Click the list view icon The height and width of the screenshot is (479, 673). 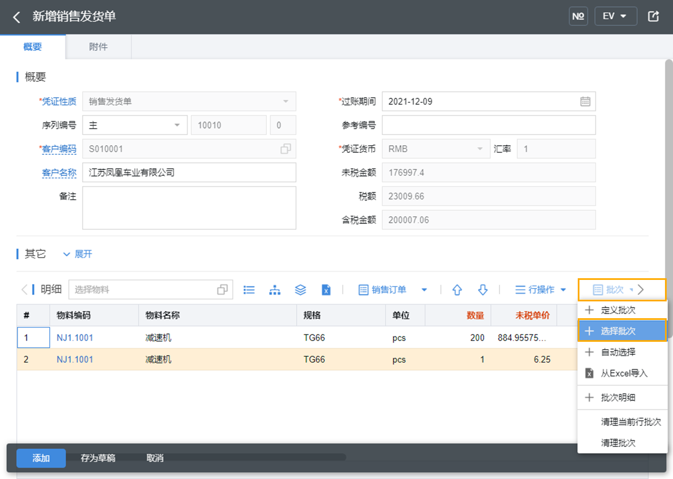click(x=249, y=290)
